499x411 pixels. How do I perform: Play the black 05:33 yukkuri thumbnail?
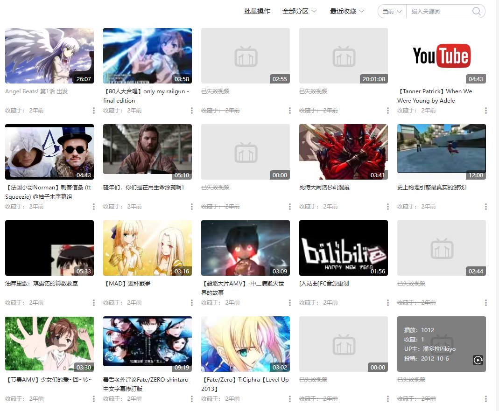49,248
